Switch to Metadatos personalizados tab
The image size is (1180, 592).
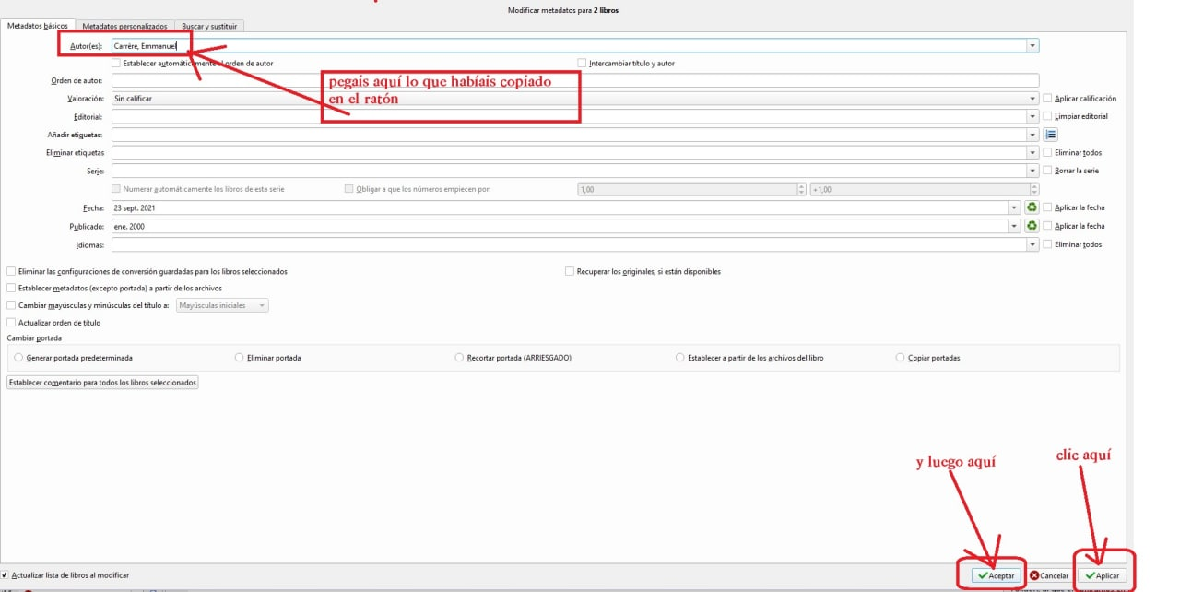(124, 26)
